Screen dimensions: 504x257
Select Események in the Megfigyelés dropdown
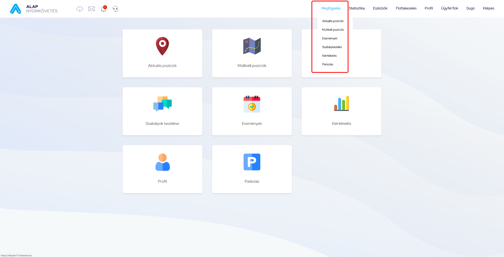(x=330, y=38)
